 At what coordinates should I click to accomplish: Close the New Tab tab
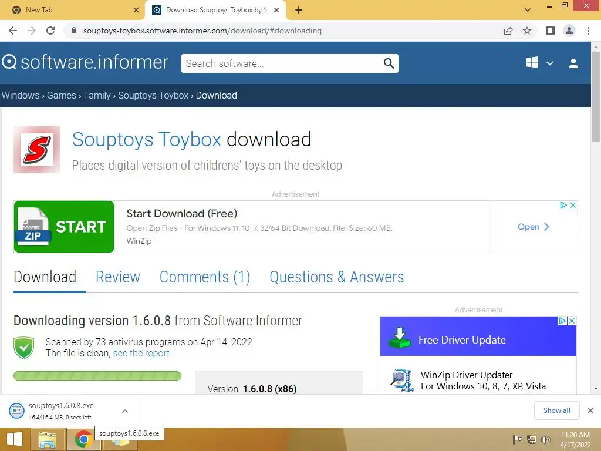[x=136, y=10]
